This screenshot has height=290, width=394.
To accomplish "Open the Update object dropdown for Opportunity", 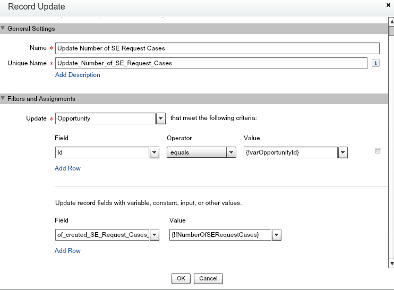I will 161,118.
